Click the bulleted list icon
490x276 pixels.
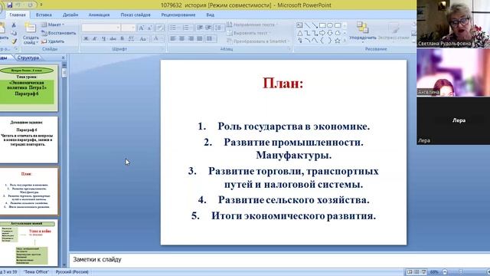pos(174,28)
